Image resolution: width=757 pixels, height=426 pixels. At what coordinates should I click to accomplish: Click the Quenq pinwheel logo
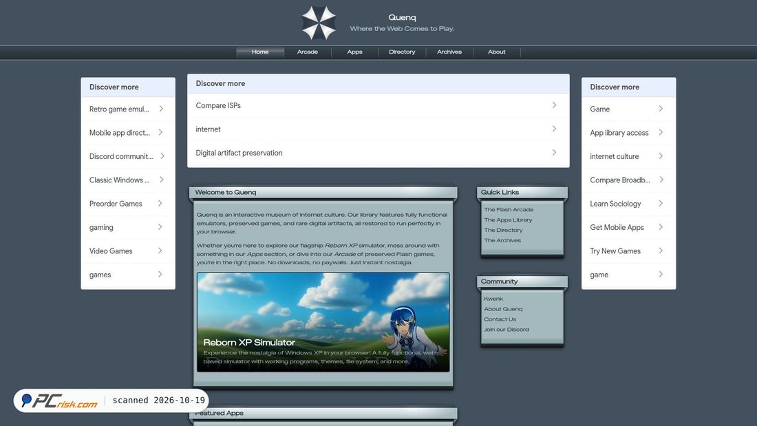pos(319,23)
